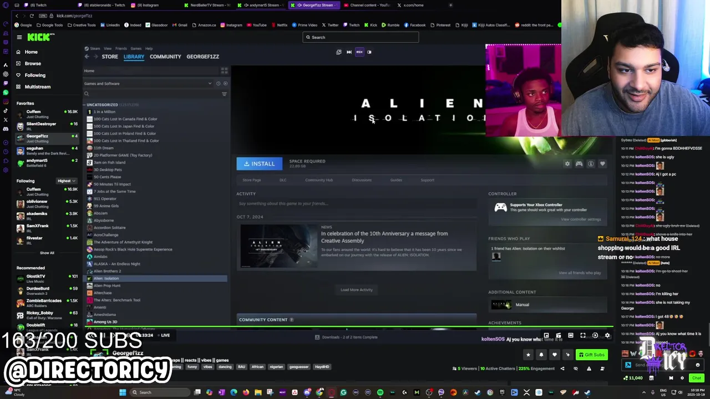Click the browser back arrow
710x399 pixels.
[17, 16]
